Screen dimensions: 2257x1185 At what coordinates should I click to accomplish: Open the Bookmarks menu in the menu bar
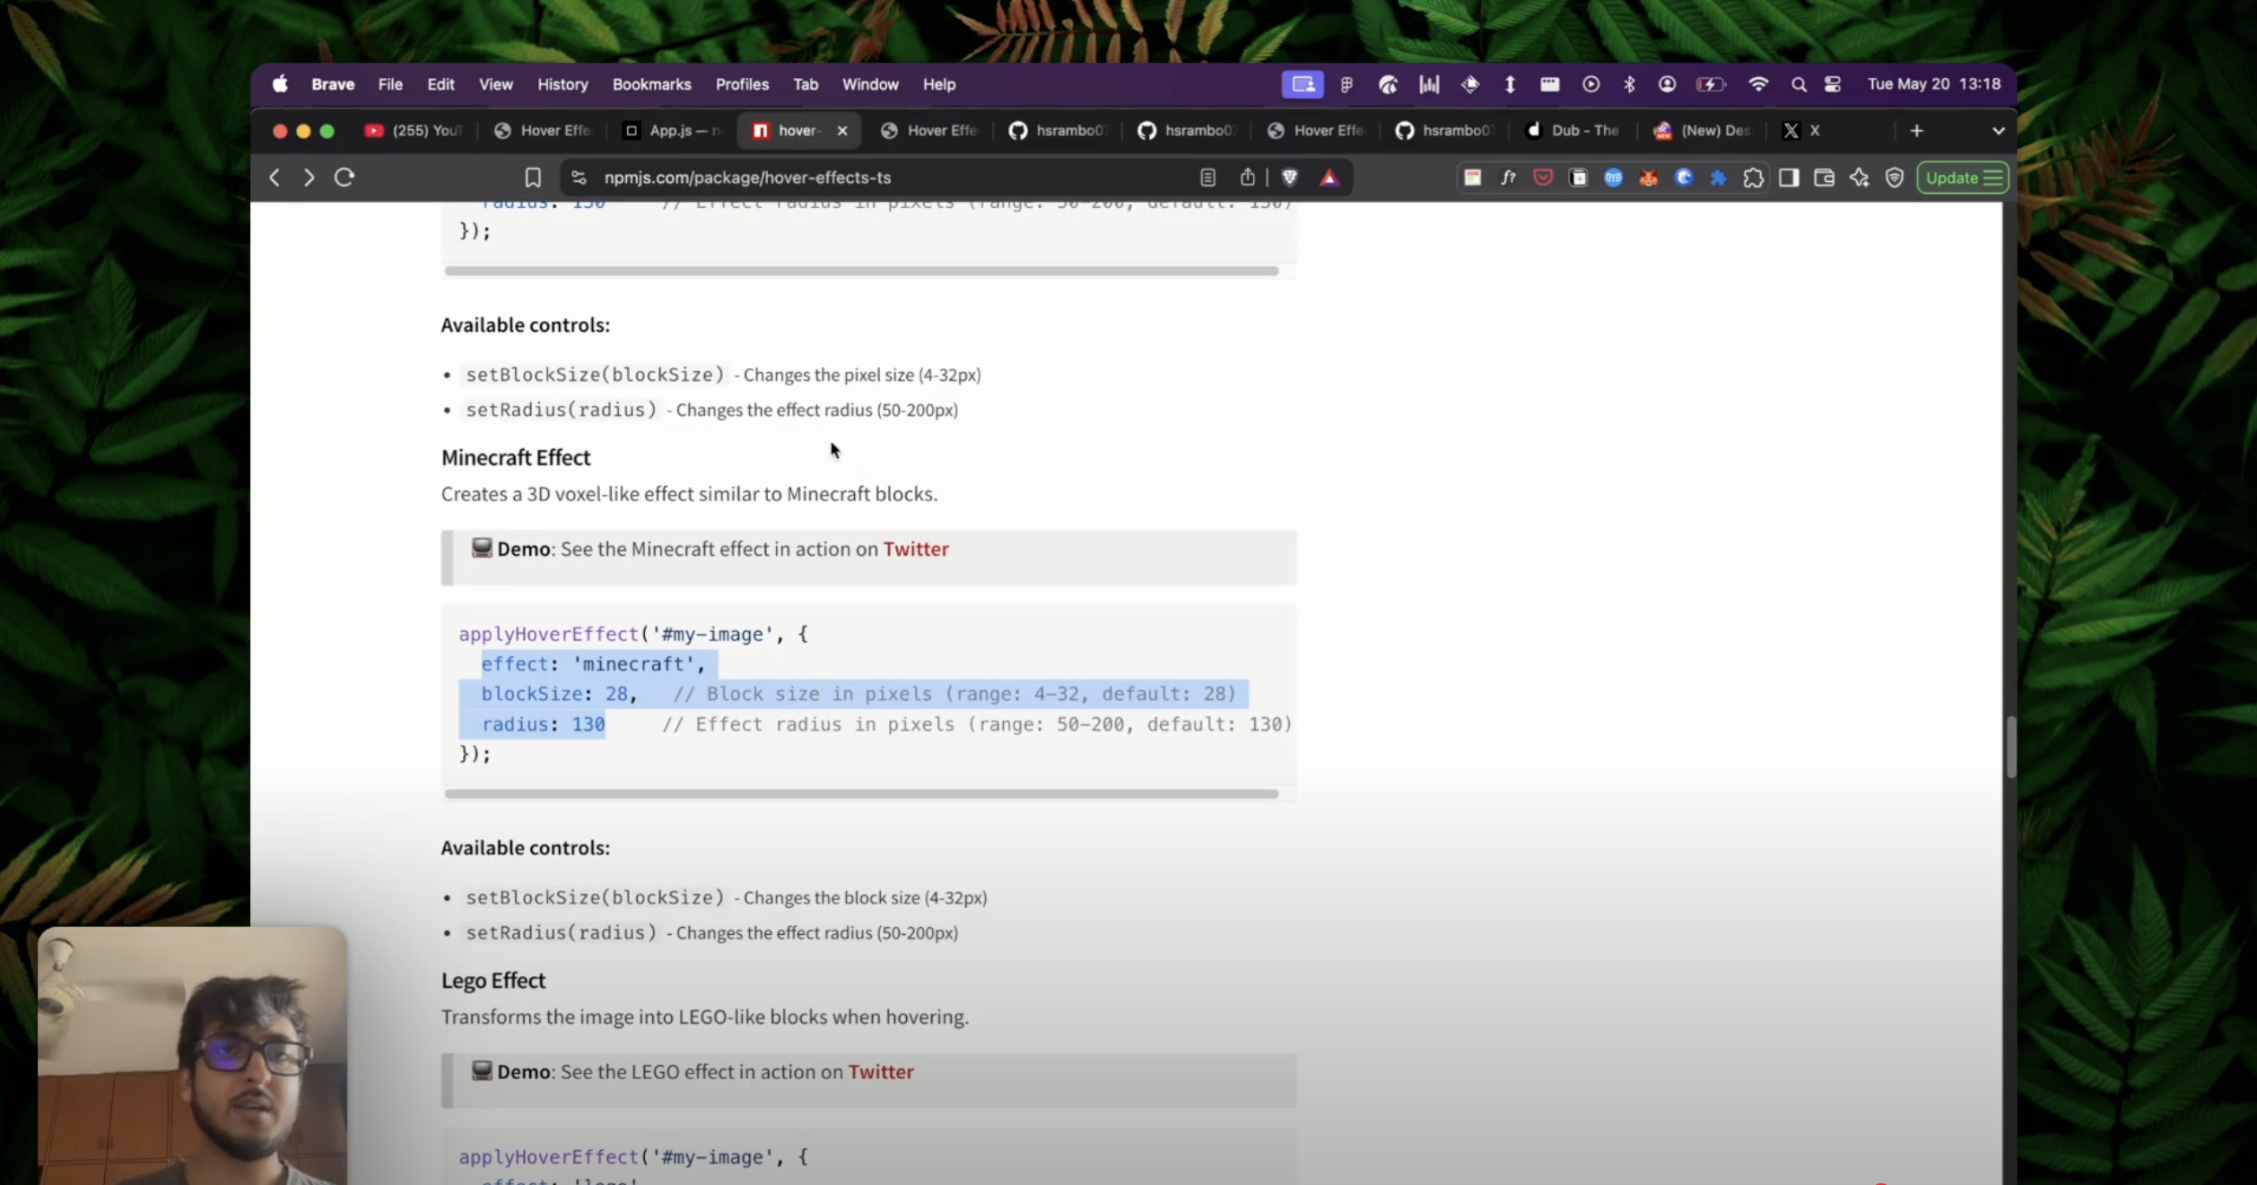(651, 84)
